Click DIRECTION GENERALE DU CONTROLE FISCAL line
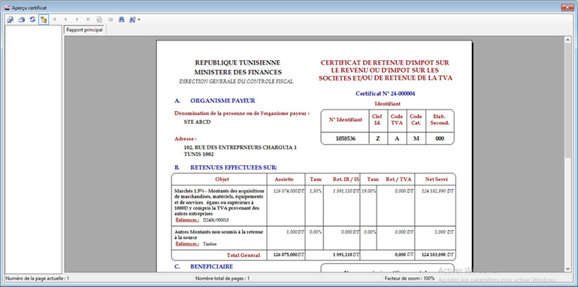This screenshot has width=578, height=287. [236, 82]
